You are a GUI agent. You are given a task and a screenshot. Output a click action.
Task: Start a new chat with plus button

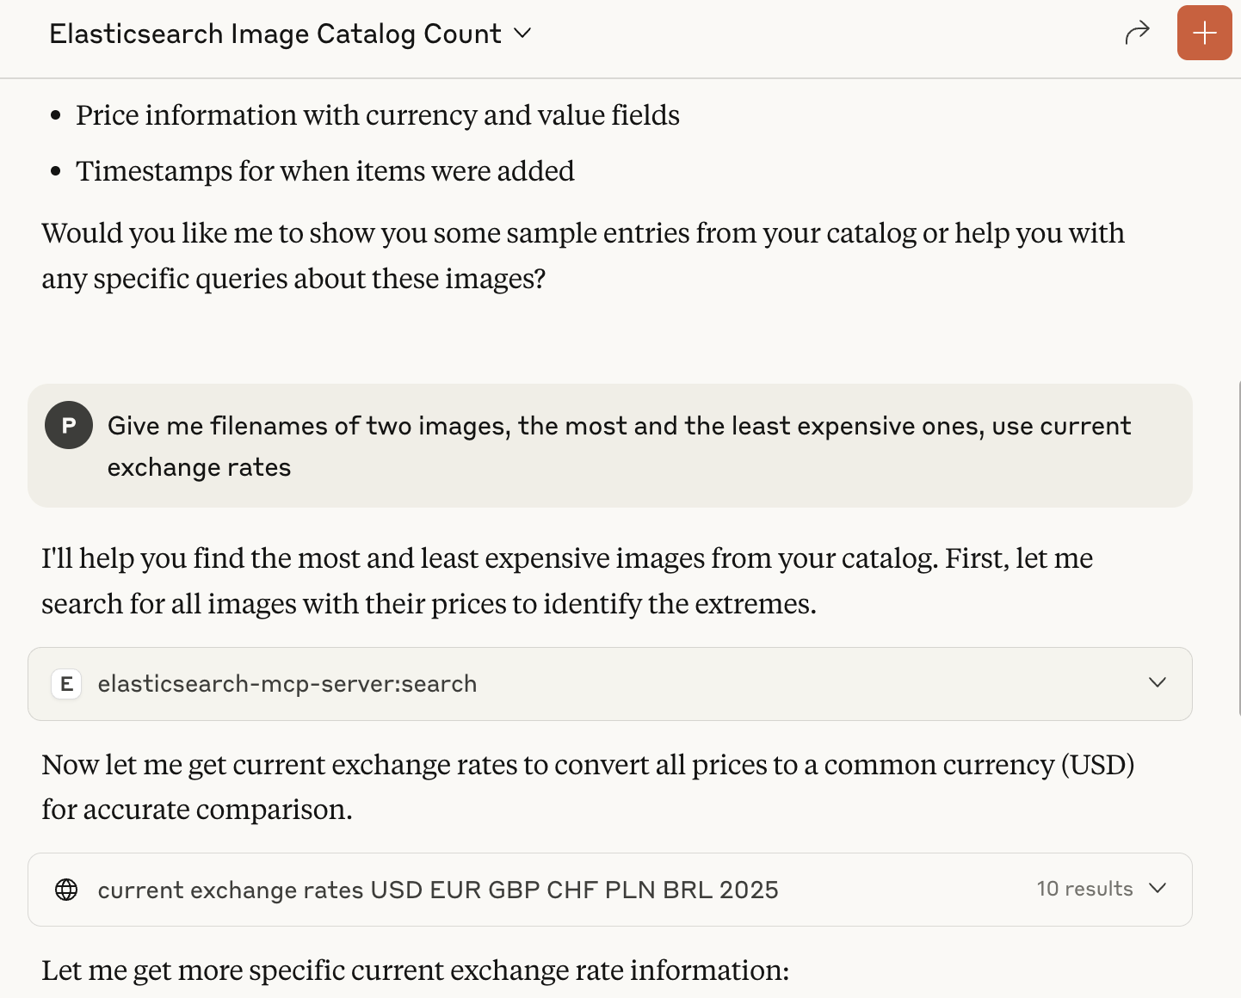coord(1204,34)
